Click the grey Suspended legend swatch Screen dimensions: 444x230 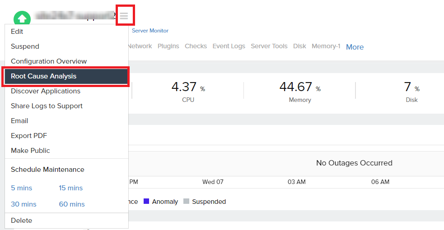click(x=186, y=201)
